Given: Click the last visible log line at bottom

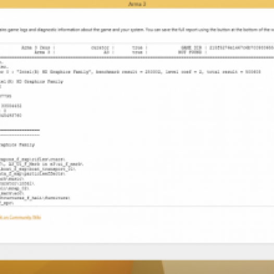Looking at the screenshot, I should click(x=7, y=203).
